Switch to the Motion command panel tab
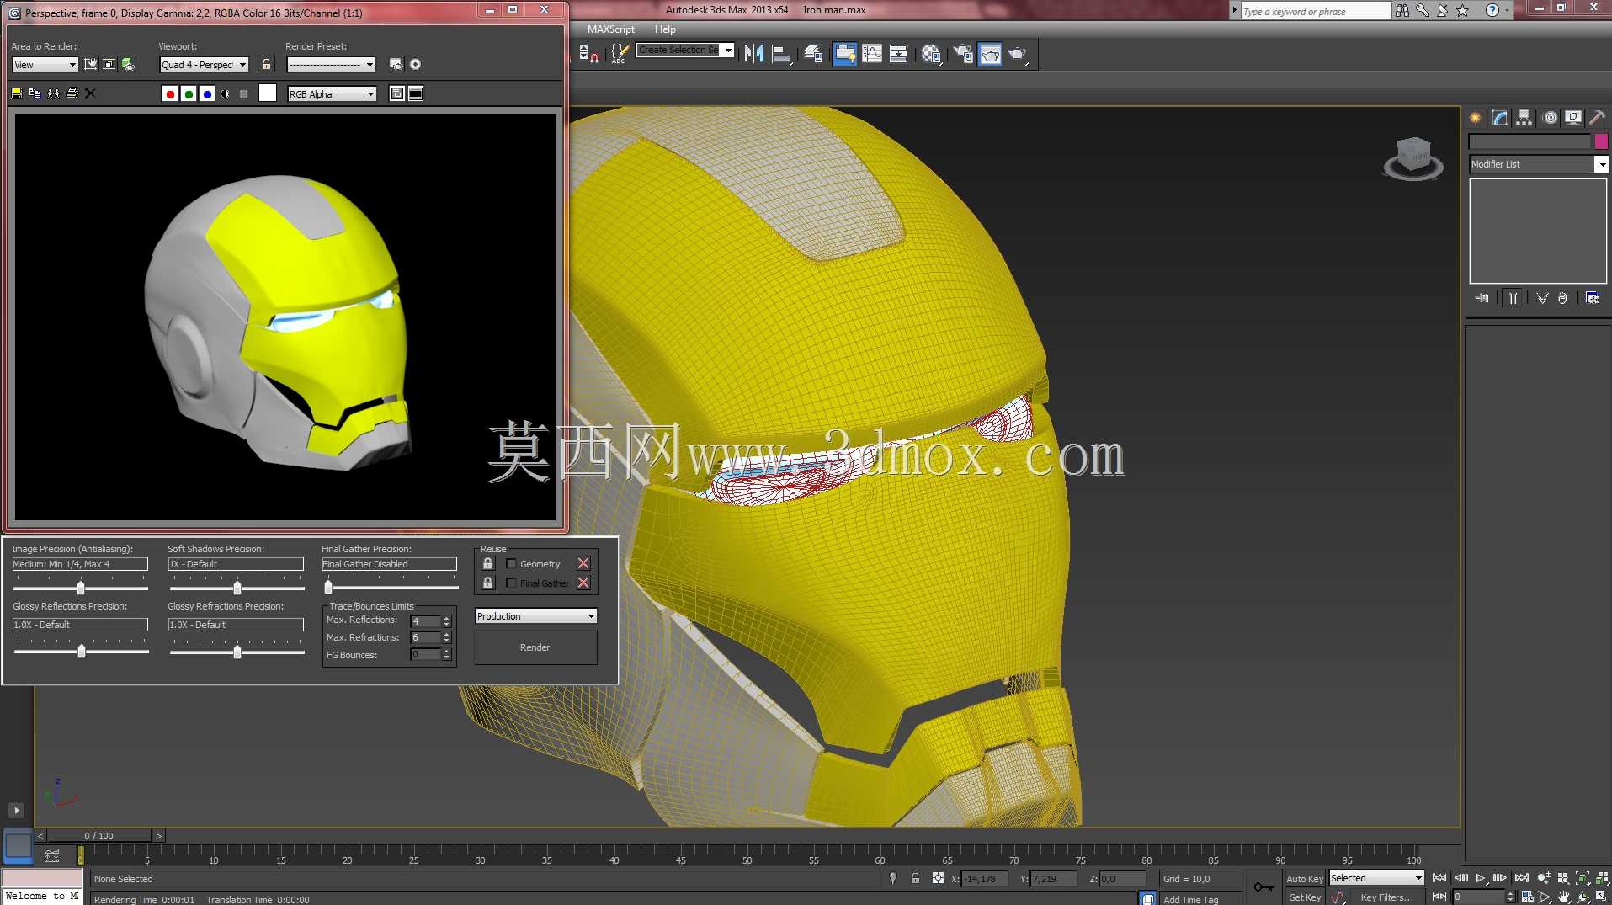This screenshot has height=905, width=1612. click(x=1550, y=118)
